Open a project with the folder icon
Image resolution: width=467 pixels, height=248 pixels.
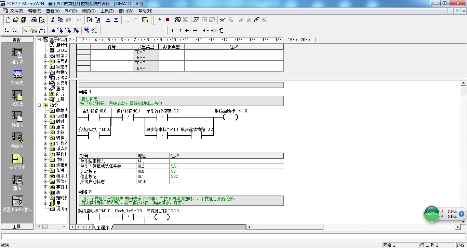16,20
